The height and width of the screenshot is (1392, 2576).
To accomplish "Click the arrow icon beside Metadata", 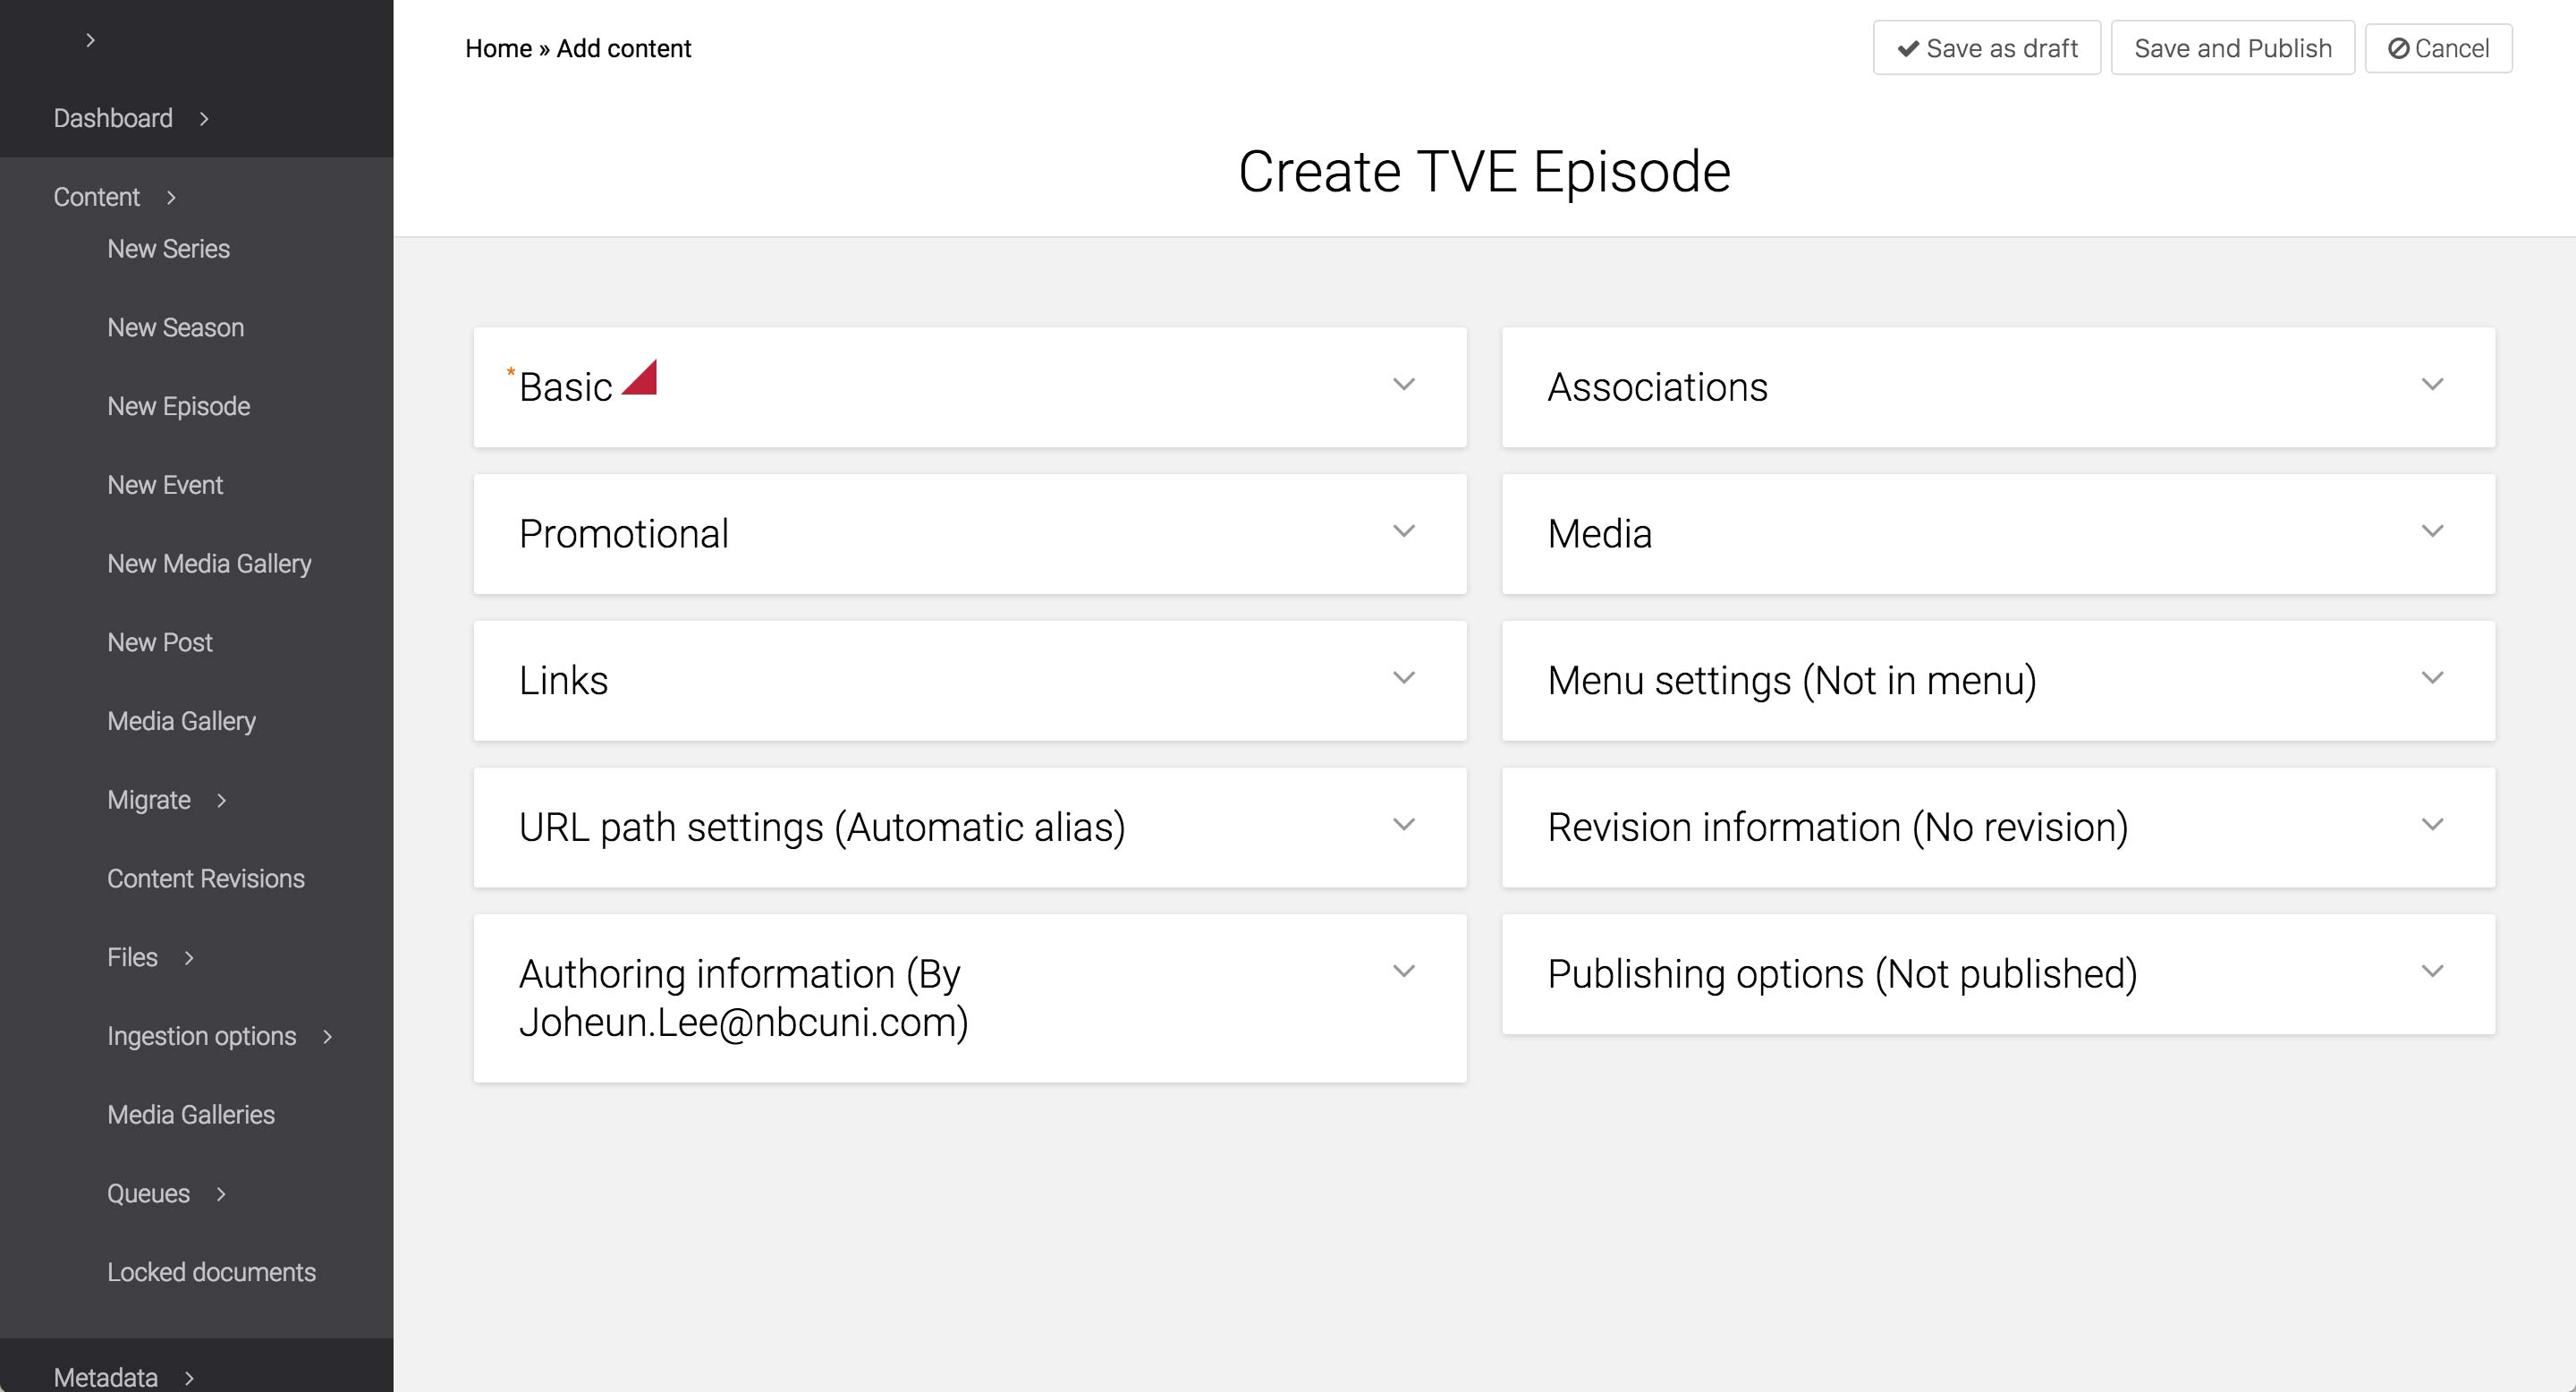I will (x=189, y=1378).
